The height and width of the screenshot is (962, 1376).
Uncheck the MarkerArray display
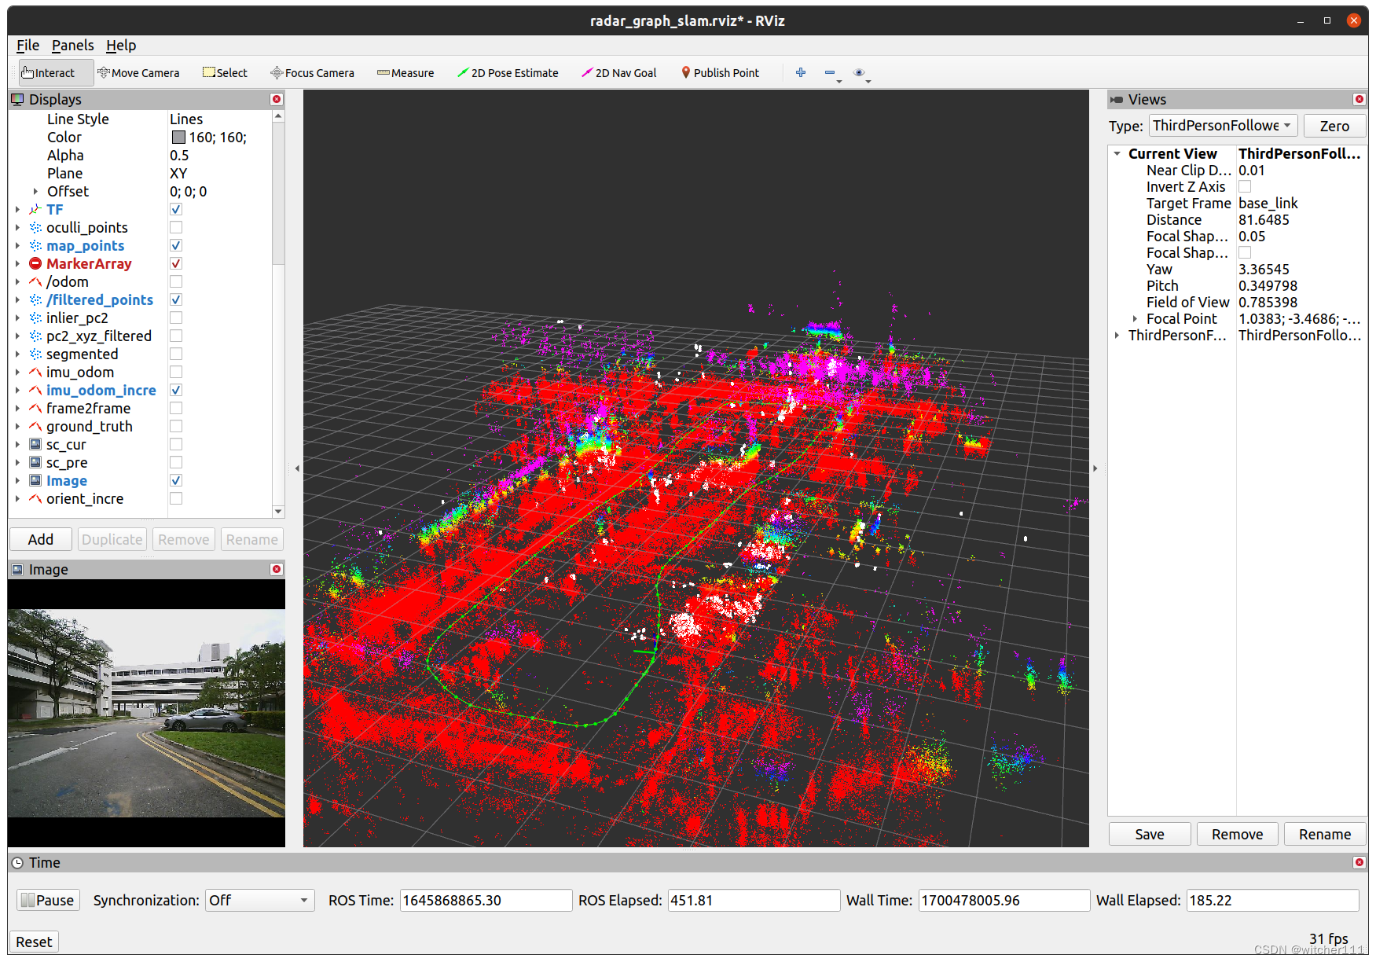[176, 263]
